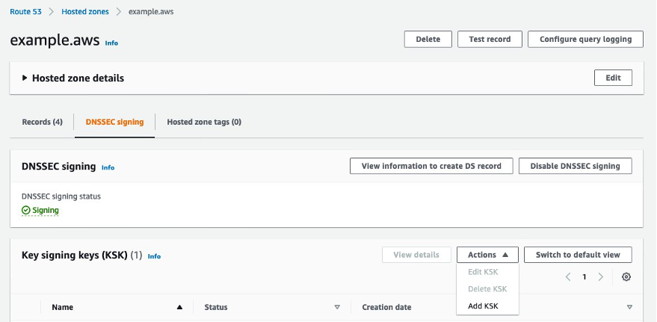Viewport: 657px width, 322px height.
Task: Open the table settings gear icon
Action: (x=626, y=276)
